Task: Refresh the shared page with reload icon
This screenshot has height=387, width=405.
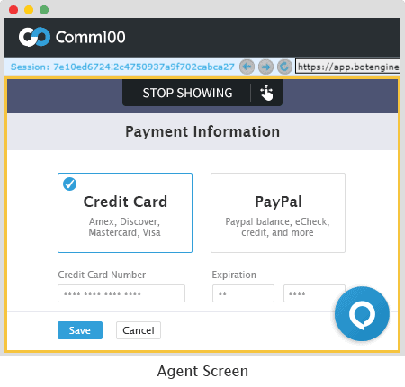Action: click(x=284, y=67)
